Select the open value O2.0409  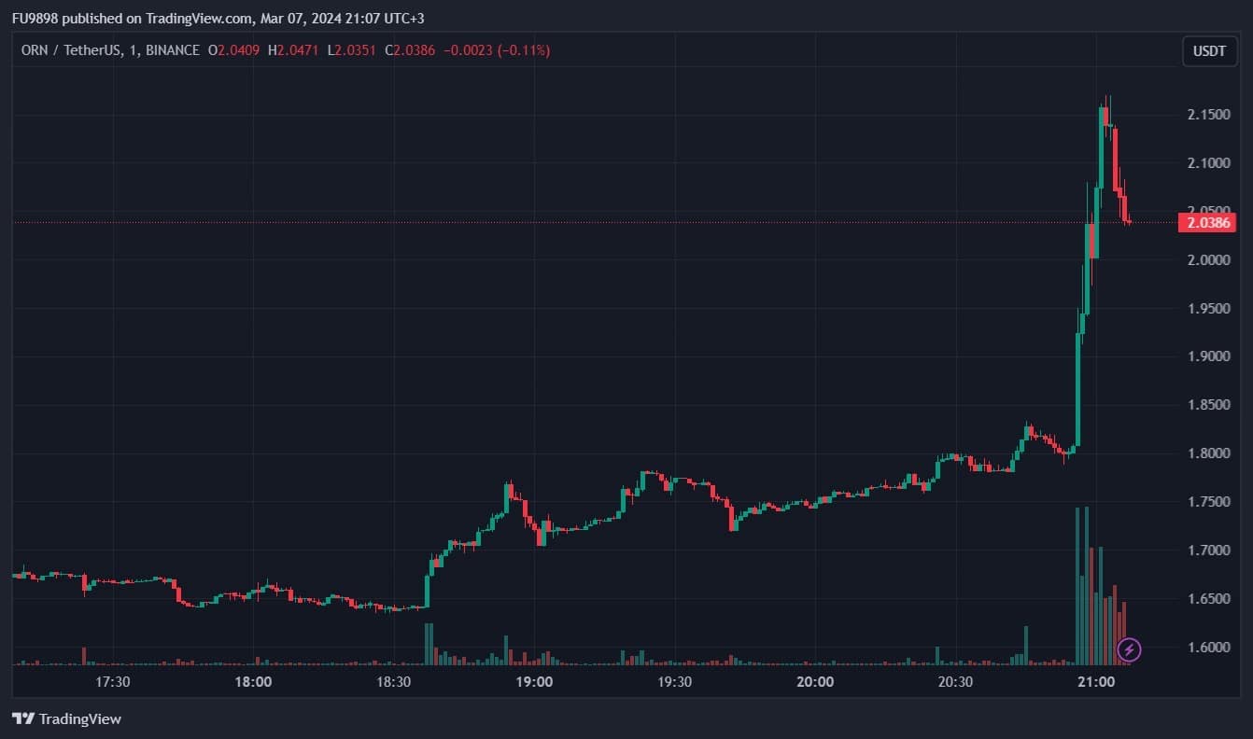click(x=233, y=50)
